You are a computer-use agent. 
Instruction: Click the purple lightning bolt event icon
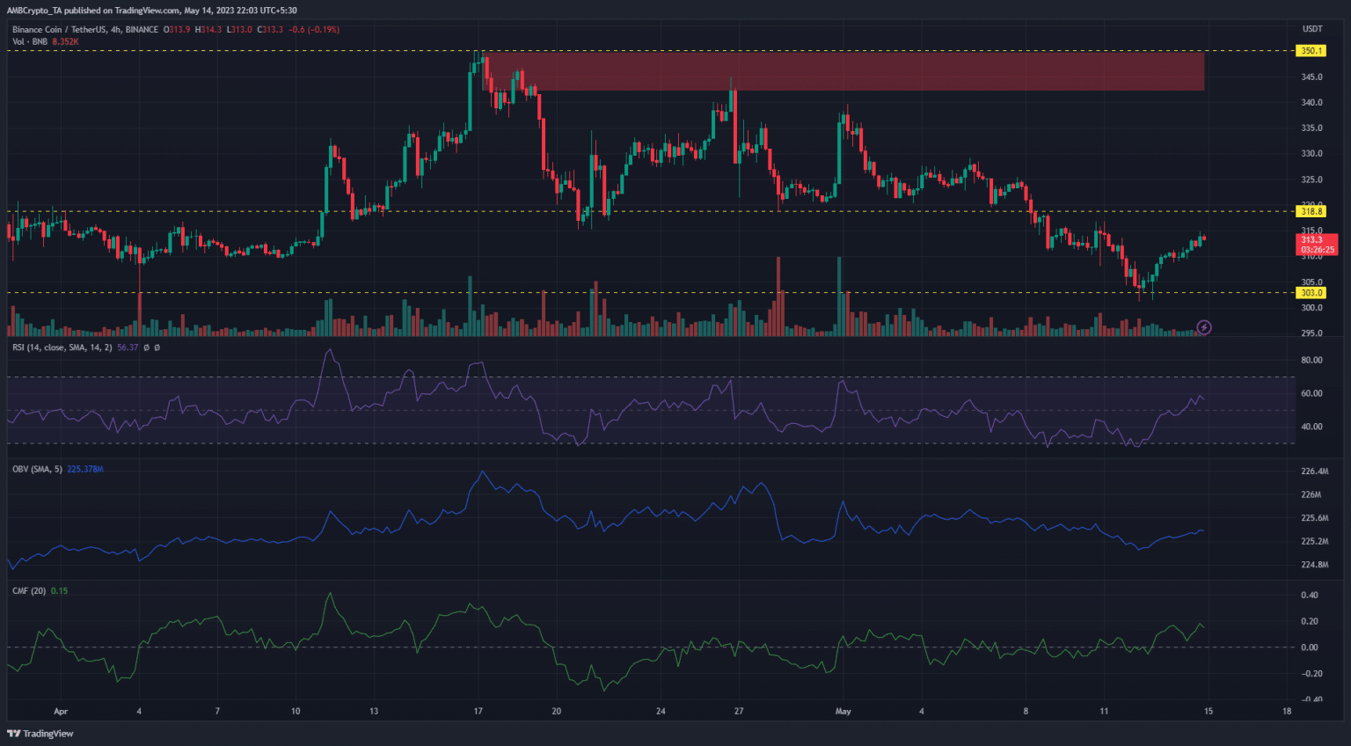1204,327
